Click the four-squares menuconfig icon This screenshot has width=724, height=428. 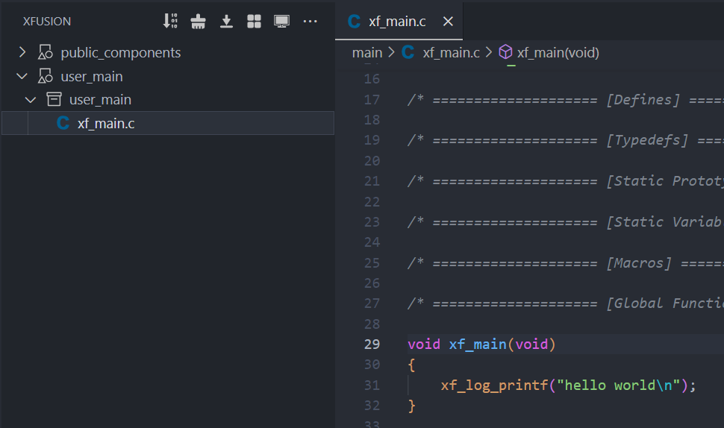pyautogui.click(x=254, y=21)
